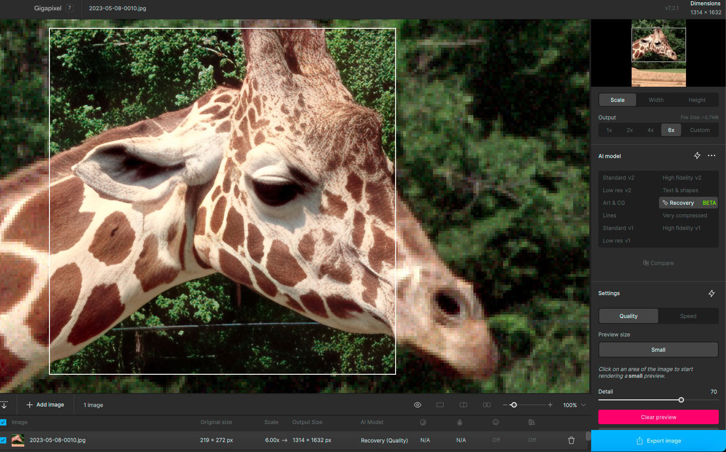
Task: Select the split view comparison icon
Action: 463,405
